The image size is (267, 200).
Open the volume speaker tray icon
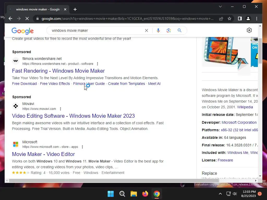click(x=235, y=194)
